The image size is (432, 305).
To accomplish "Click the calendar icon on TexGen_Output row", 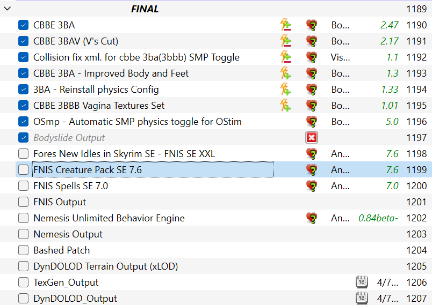I will (x=362, y=282).
